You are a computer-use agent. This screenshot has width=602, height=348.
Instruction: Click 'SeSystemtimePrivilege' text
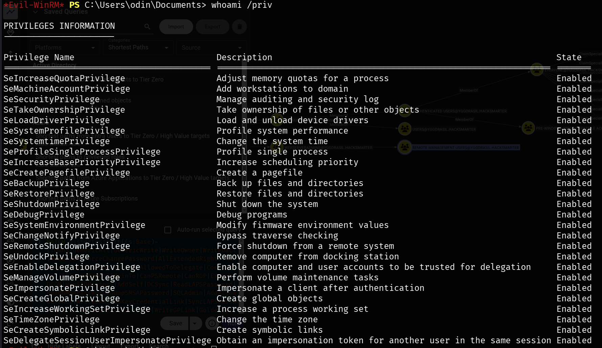pos(56,141)
